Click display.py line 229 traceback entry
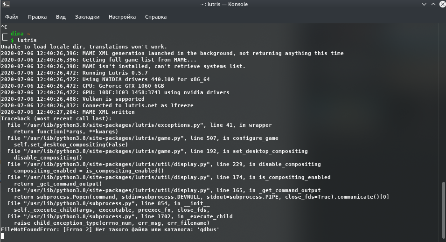This screenshot has height=242, width=446. [164, 165]
